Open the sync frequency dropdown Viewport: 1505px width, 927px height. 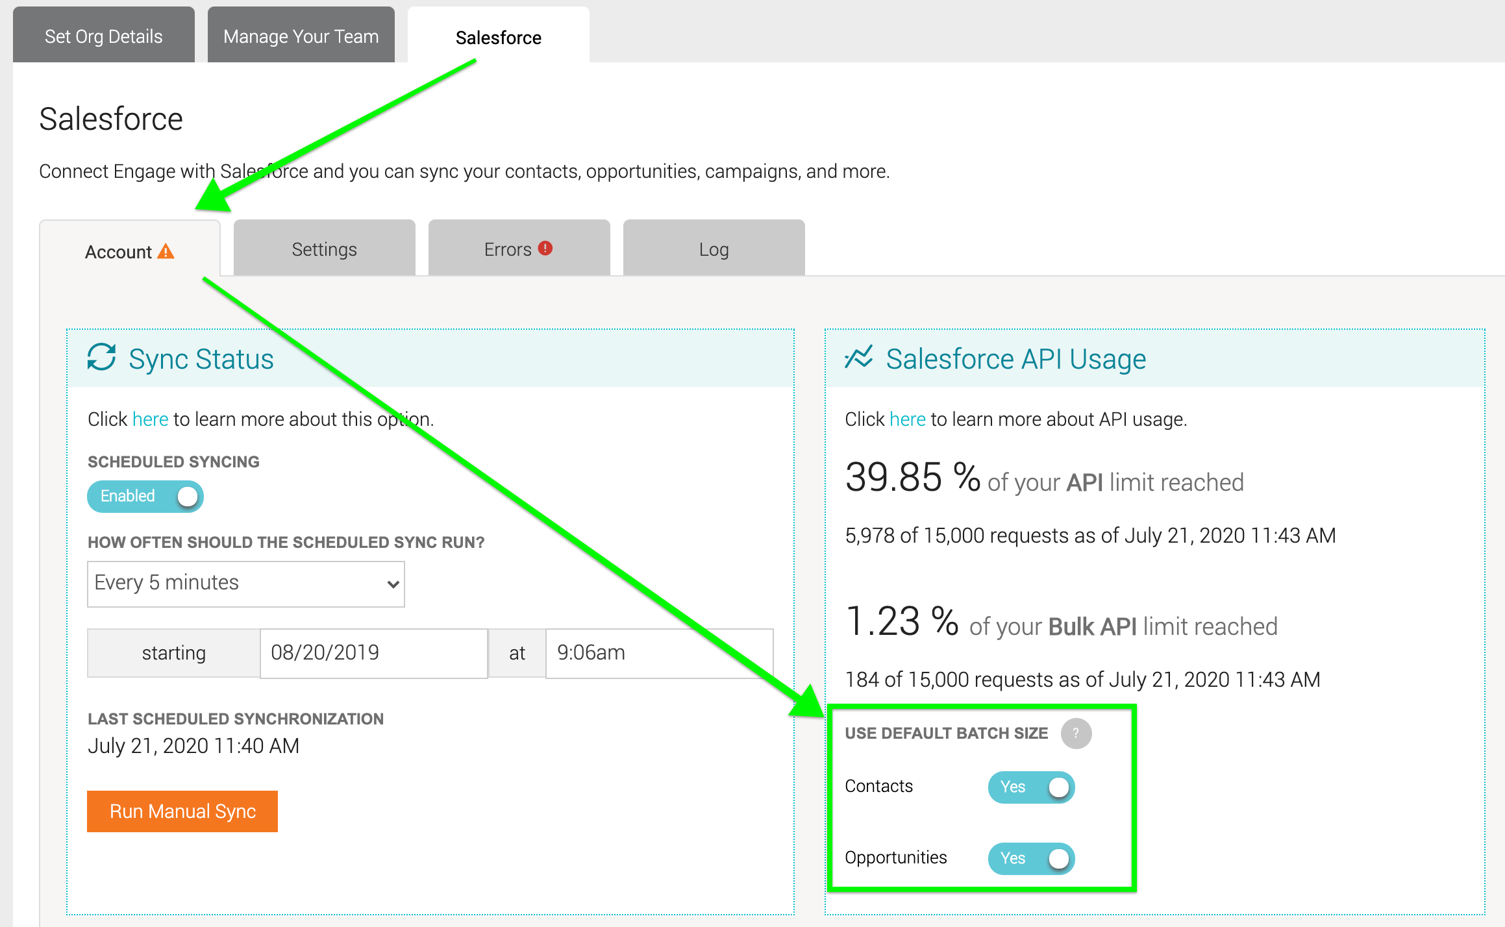click(x=246, y=584)
